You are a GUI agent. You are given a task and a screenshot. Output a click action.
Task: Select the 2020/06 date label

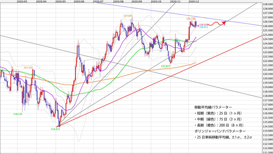click(79, 1)
